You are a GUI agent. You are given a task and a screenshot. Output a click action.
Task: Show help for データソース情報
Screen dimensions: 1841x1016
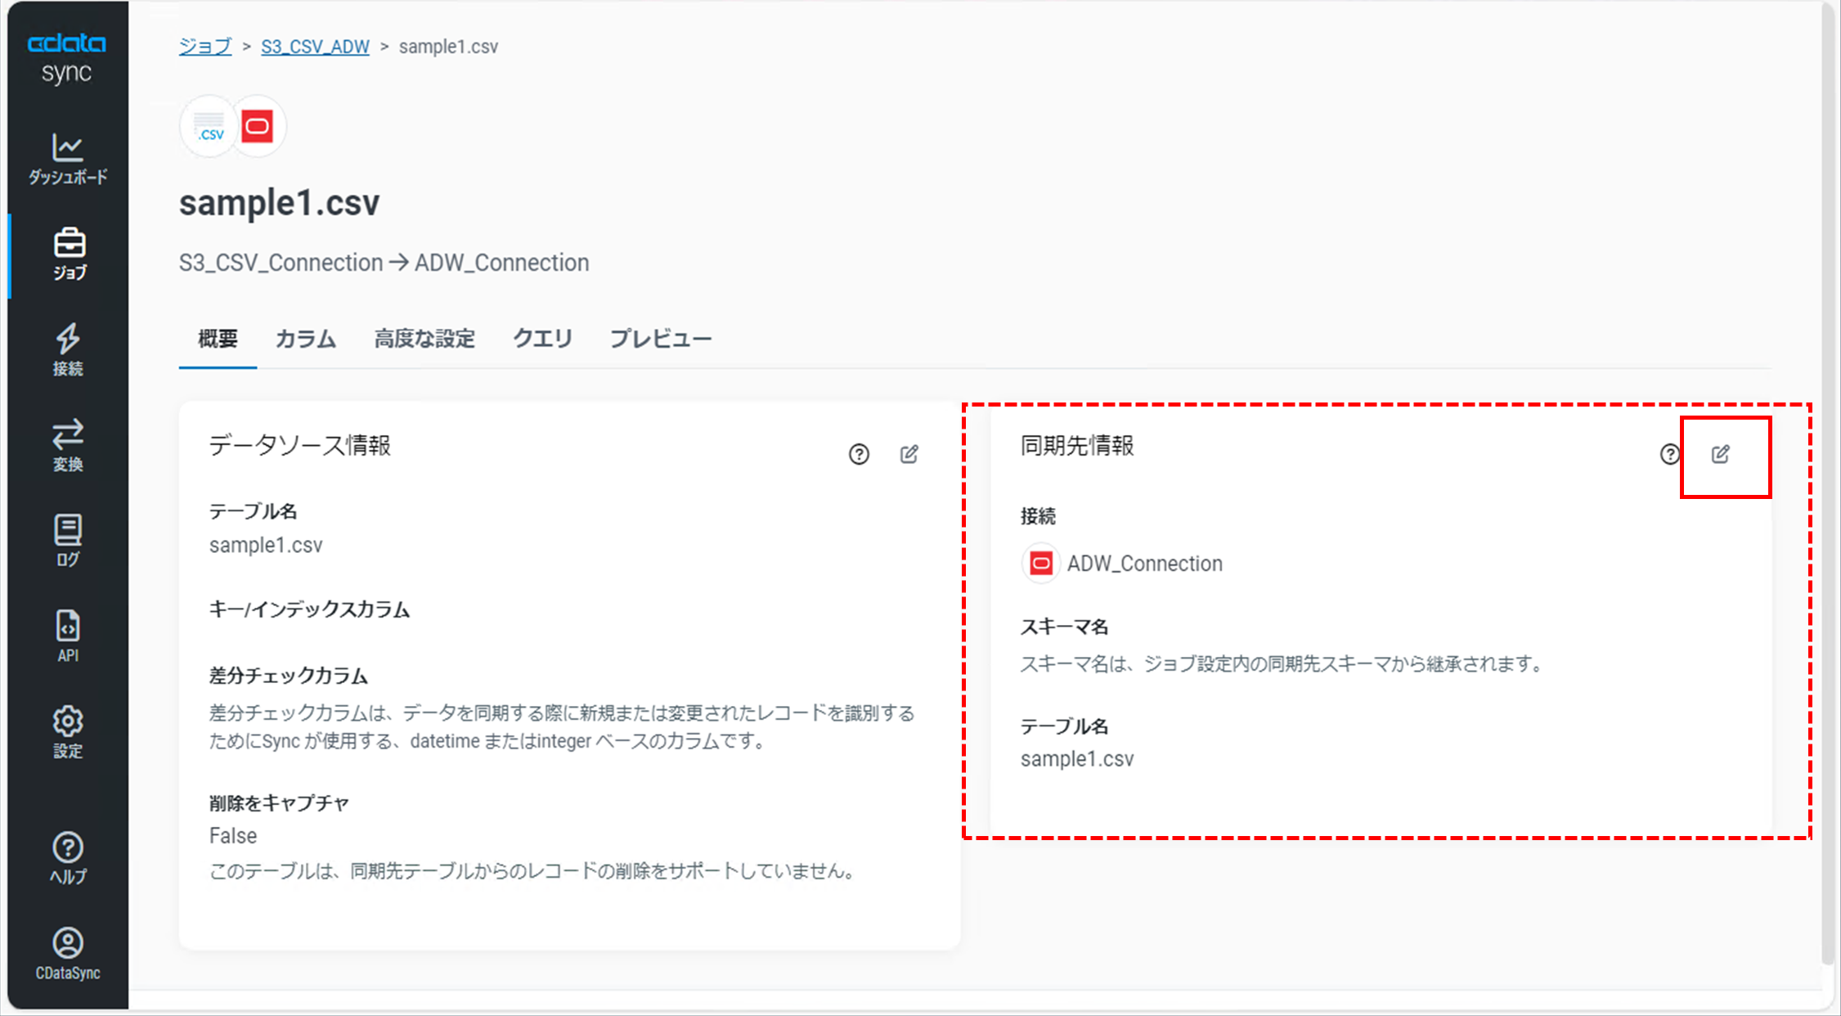click(859, 454)
